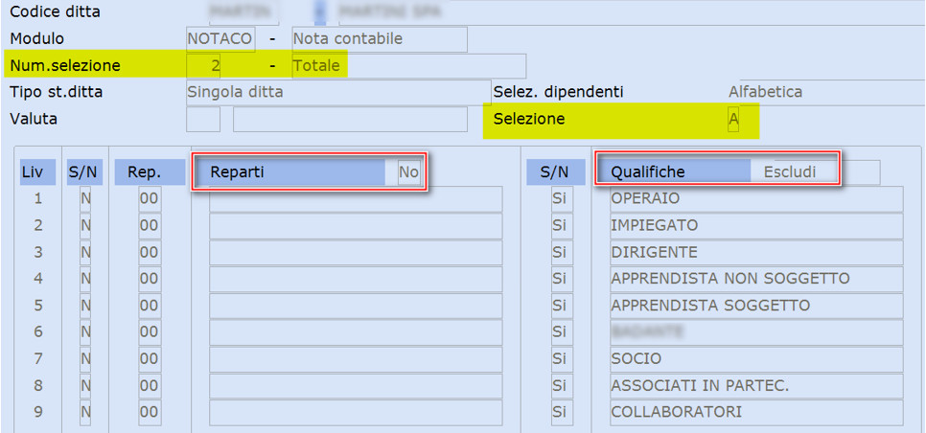Click the Rep. 00 field in row 1

pos(150,199)
